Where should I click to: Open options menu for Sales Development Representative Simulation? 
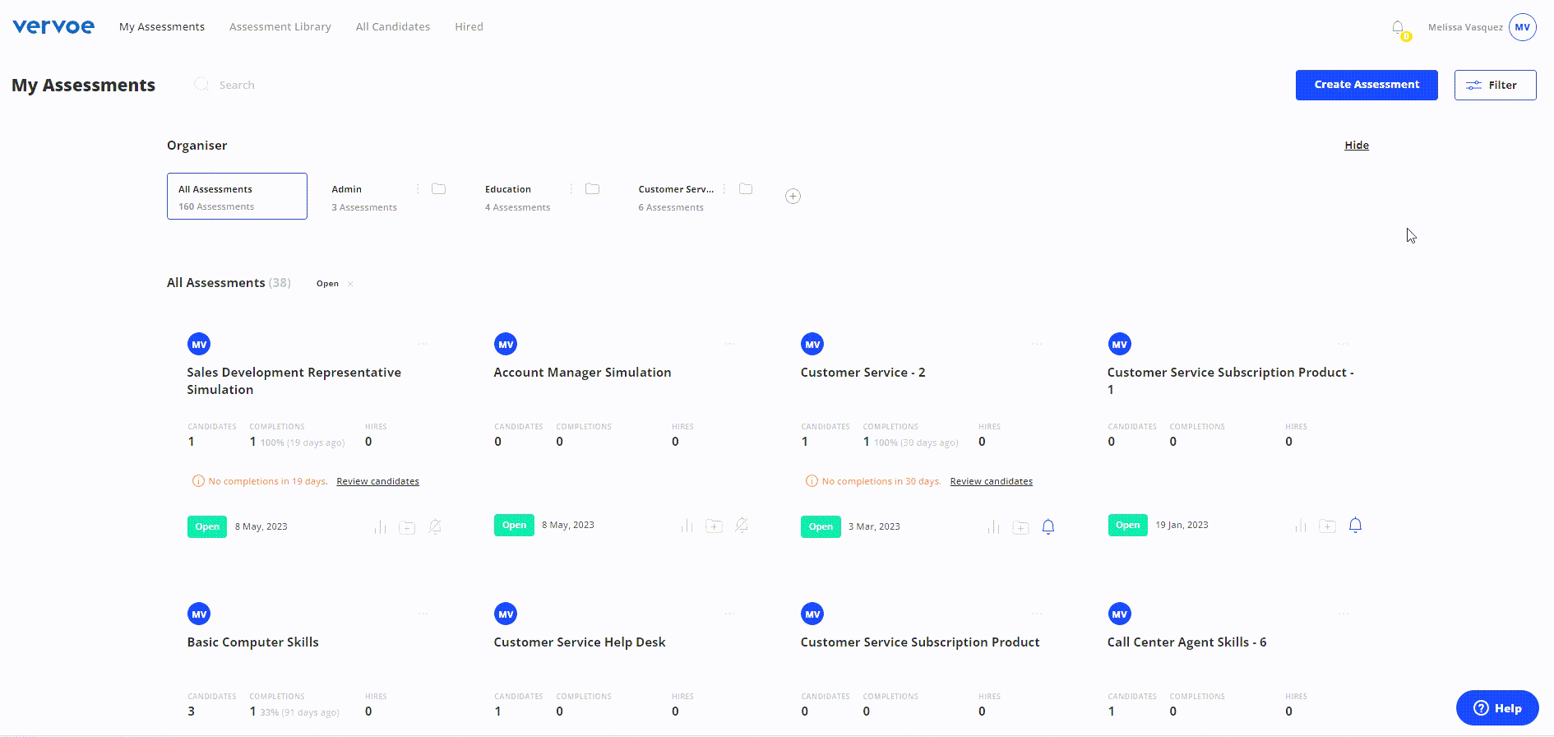(x=423, y=344)
